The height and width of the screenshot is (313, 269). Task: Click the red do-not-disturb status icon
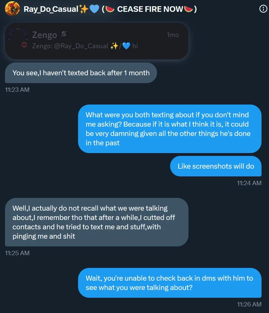24,45
